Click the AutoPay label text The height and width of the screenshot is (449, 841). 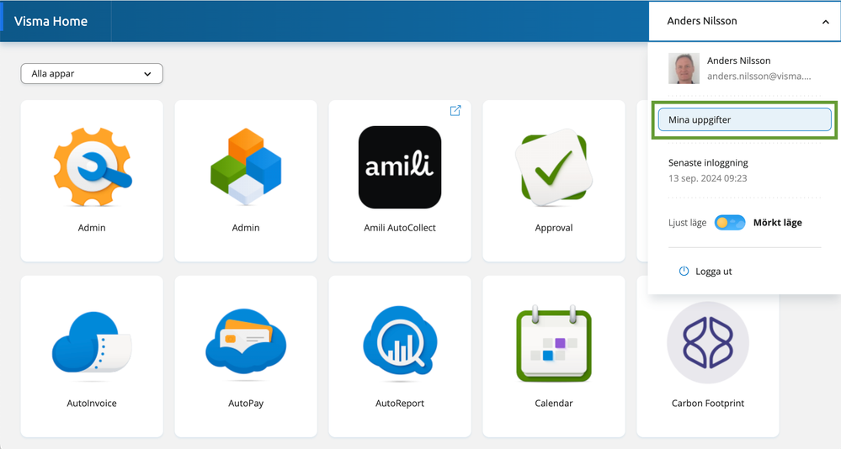(x=246, y=404)
